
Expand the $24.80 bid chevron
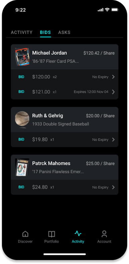pos(113,187)
